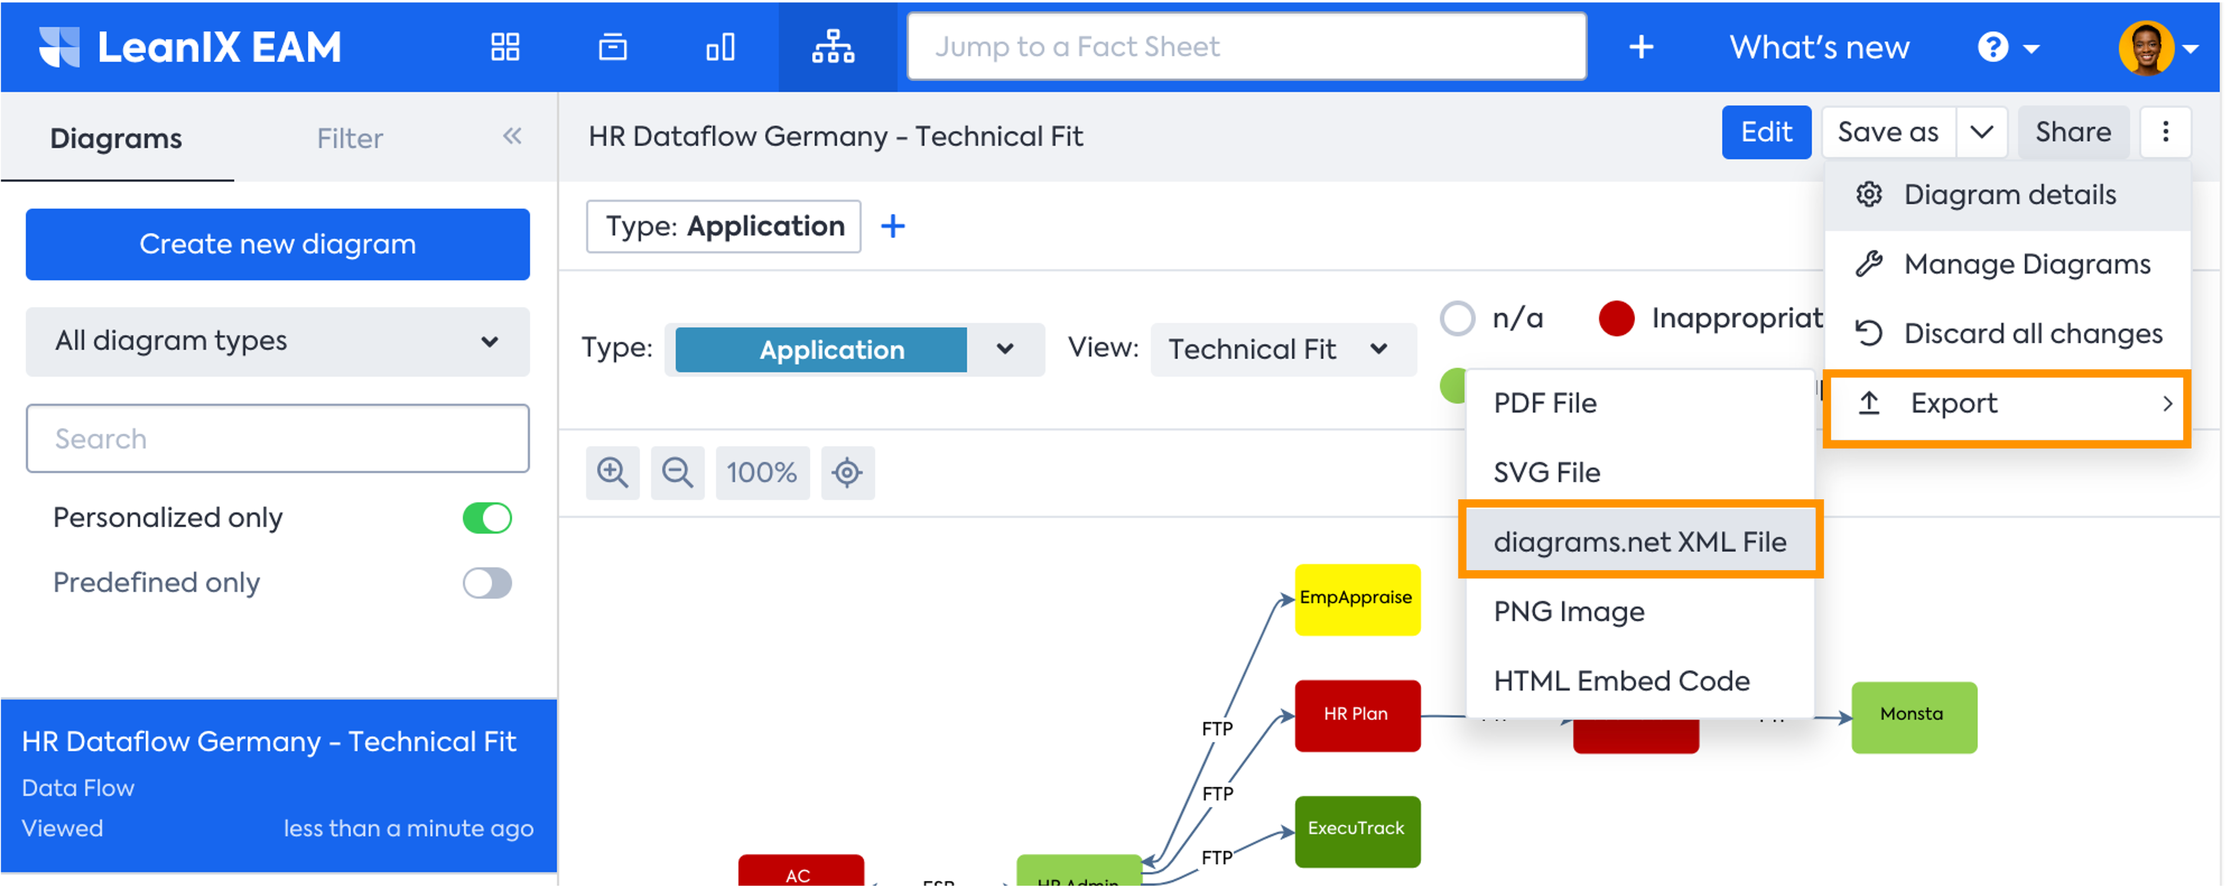Select Discard all changes entry
The height and width of the screenshot is (888, 2226).
tap(2007, 333)
